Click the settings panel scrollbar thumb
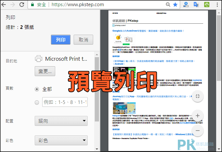This screenshot has width=222, height=152. click(x=97, y=89)
